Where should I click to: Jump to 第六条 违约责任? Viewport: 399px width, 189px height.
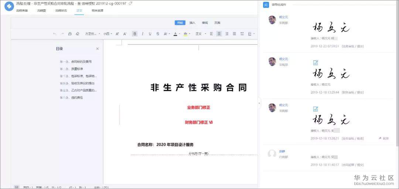[x=71, y=98]
